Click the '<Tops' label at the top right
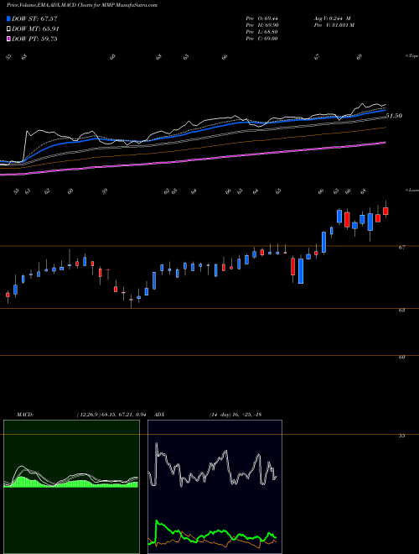The image size is (419, 554). point(411,56)
